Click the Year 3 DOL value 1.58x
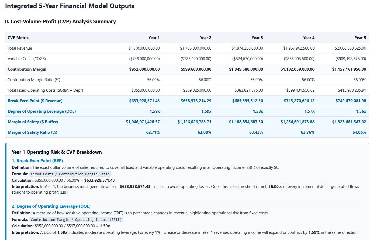Screen dimensions: 370x240 pos(258,111)
